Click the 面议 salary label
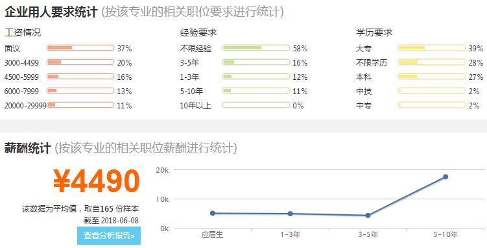 [12, 49]
